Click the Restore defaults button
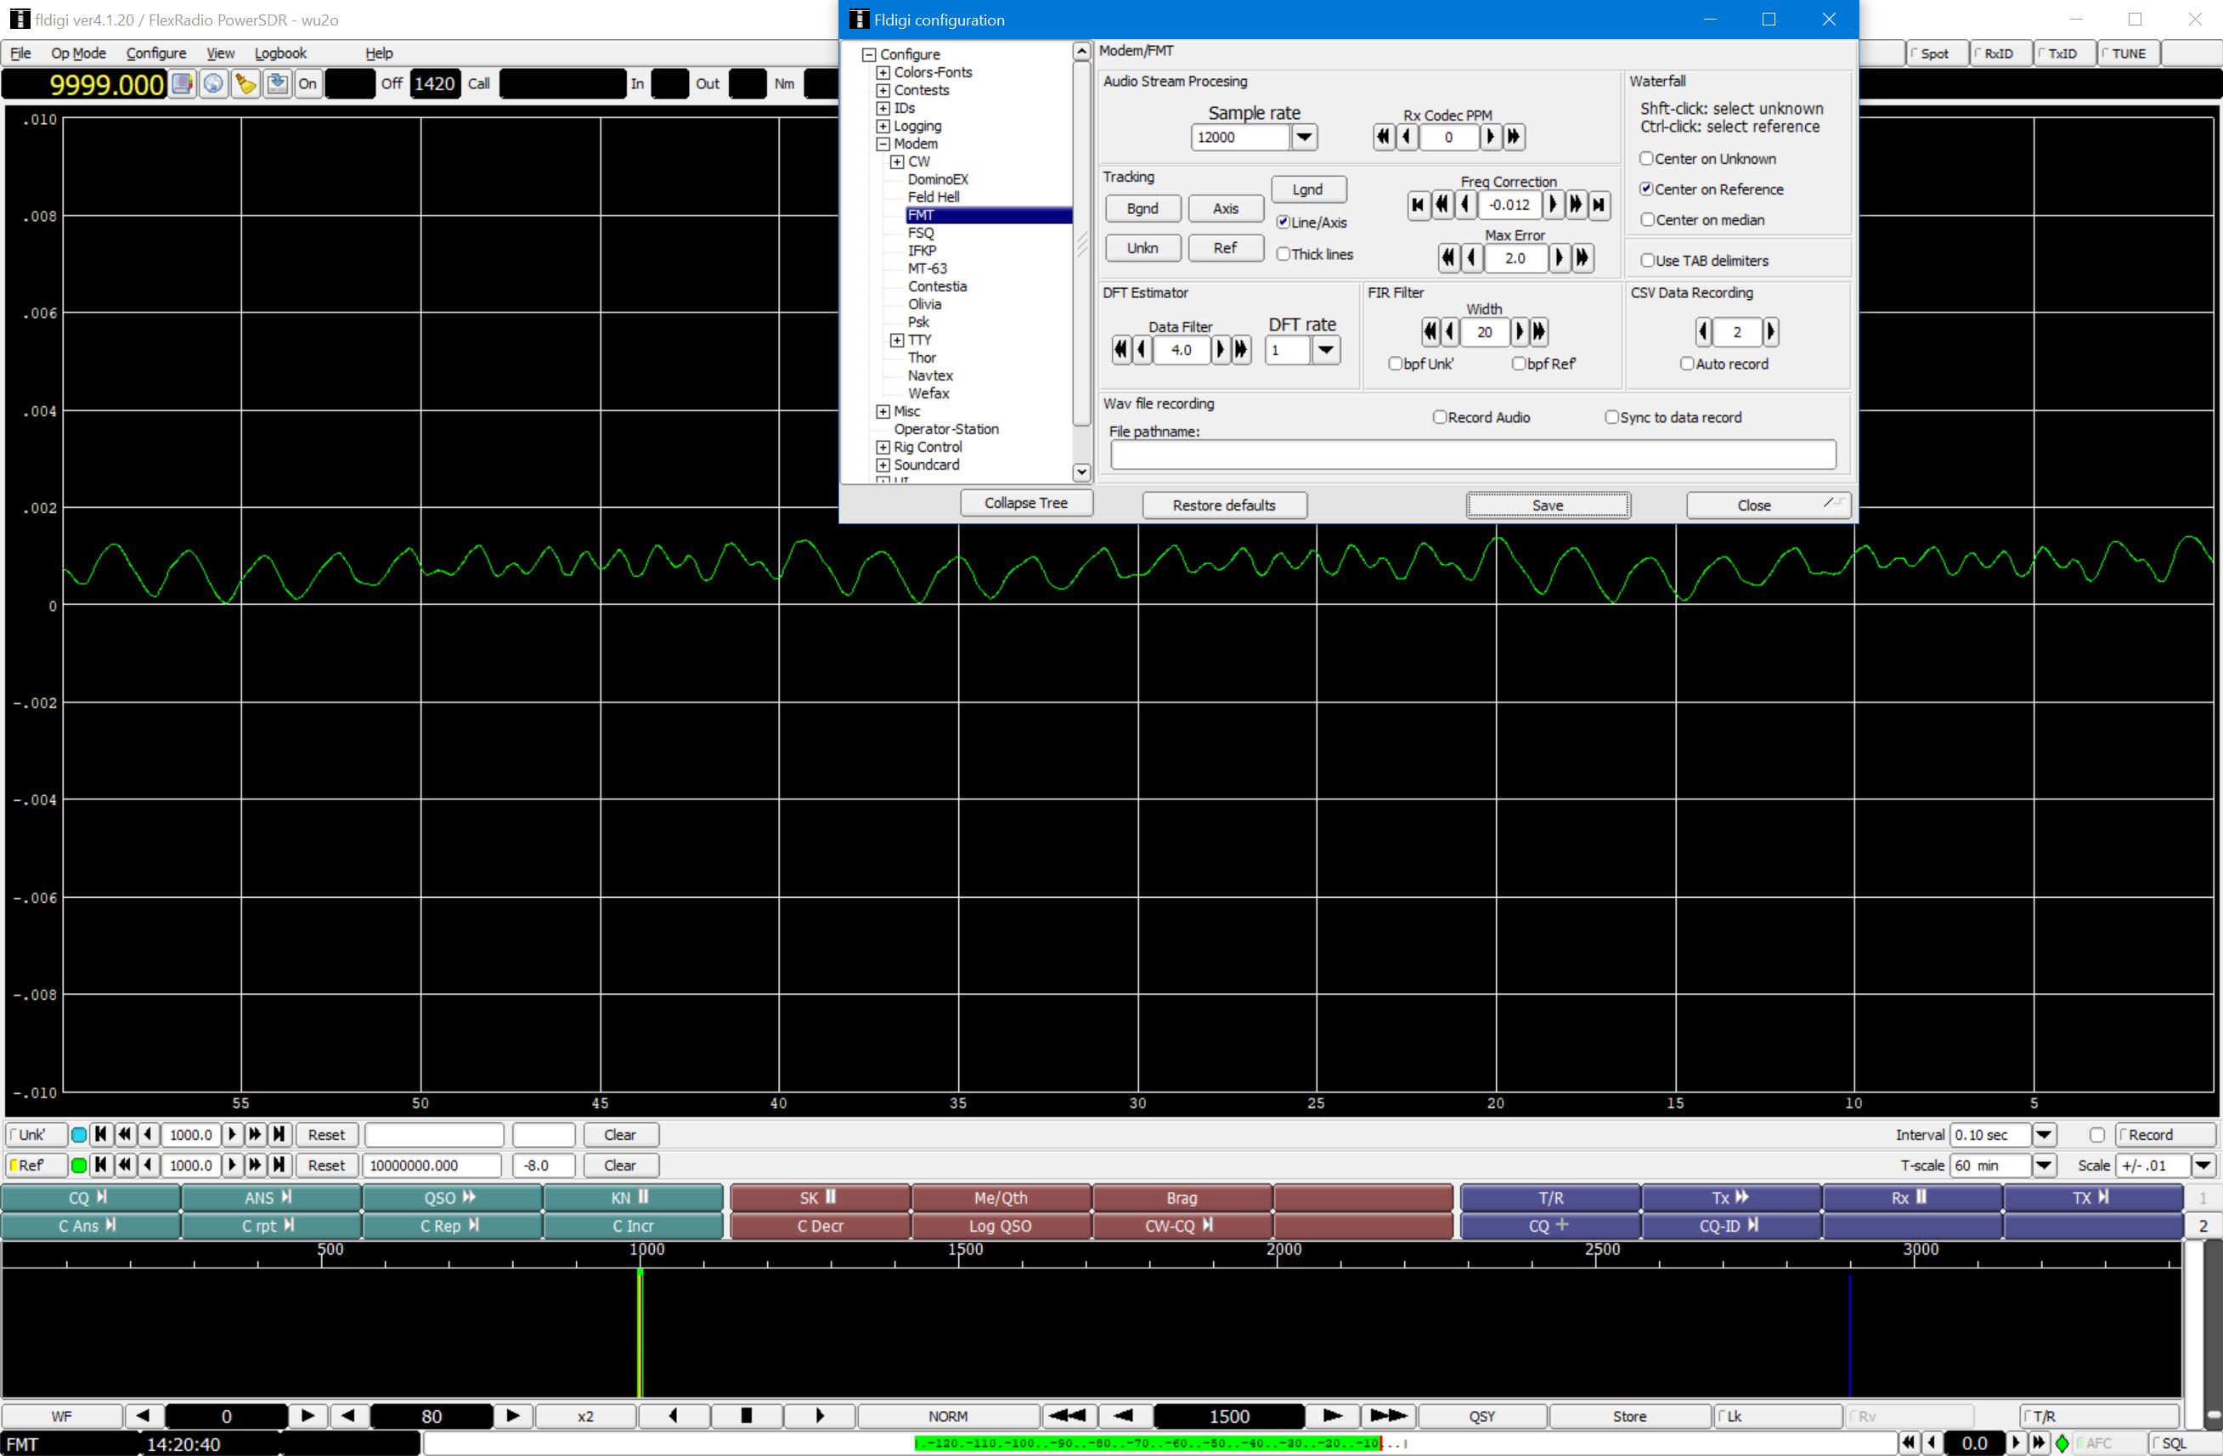The width and height of the screenshot is (2223, 1456). coord(1223,504)
